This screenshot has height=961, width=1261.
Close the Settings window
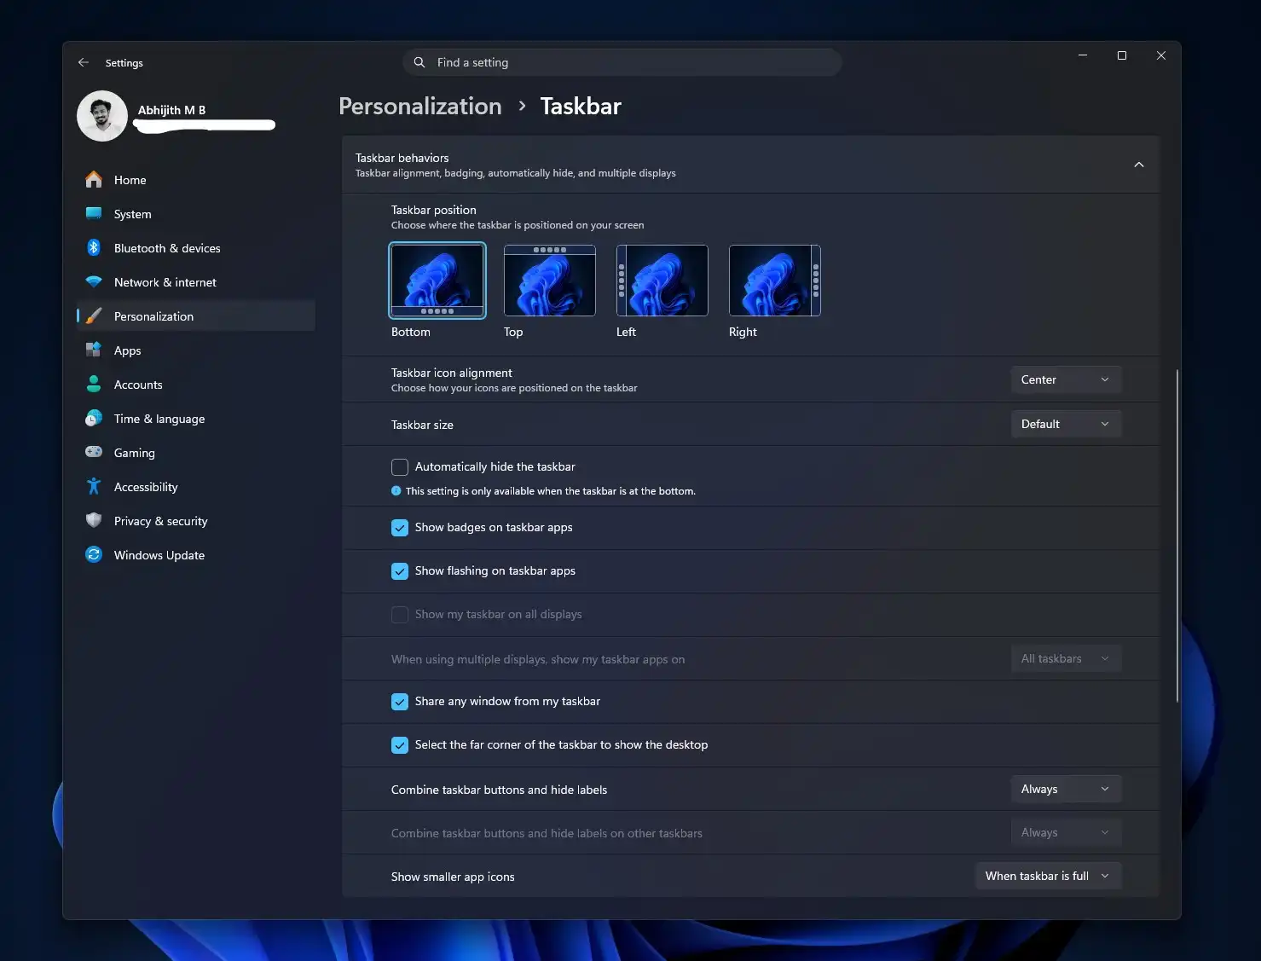click(x=1161, y=55)
